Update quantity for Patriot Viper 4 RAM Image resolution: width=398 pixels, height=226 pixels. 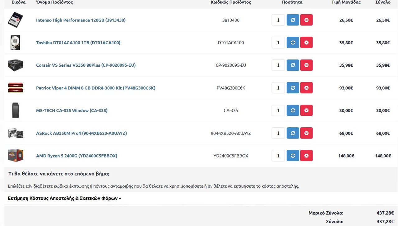293,88
